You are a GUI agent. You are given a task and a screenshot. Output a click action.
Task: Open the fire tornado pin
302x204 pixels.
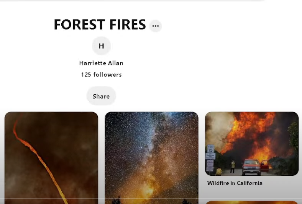click(51, 158)
